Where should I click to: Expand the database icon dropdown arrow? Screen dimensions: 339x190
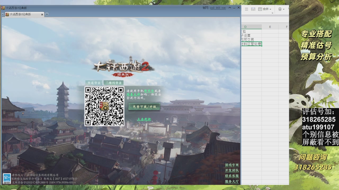pyautogui.click(x=284, y=9)
